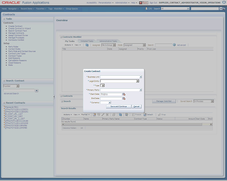Open recent contract SK_CONT_UPL_2_1207
The width and height of the screenshot is (227, 181).
[x=15, y=119]
